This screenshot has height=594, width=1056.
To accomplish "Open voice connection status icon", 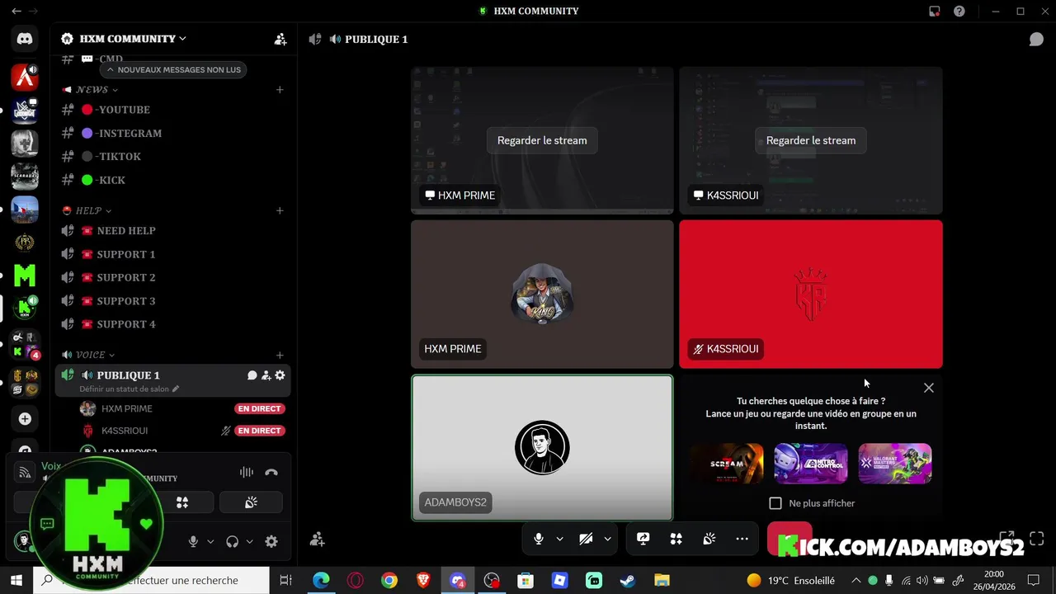I will [25, 473].
